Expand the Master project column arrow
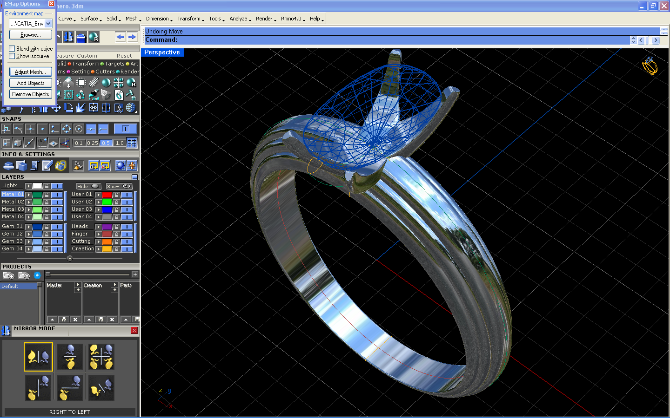 (78, 285)
